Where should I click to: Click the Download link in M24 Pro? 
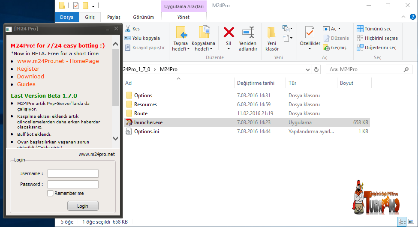(x=31, y=77)
